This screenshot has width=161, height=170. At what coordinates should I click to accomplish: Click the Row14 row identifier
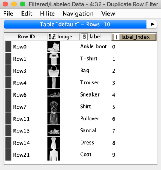tap(21, 143)
